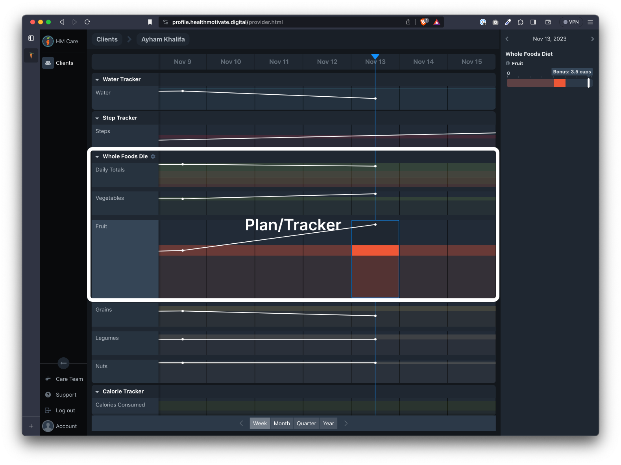Screen dimensions: 621x465
Task: Select the highlighted Nov 13 Fruit cell
Action: coord(375,259)
